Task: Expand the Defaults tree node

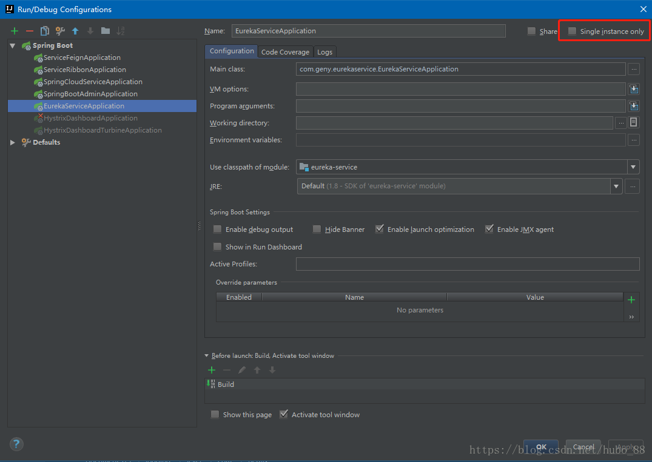Action: click(x=13, y=142)
